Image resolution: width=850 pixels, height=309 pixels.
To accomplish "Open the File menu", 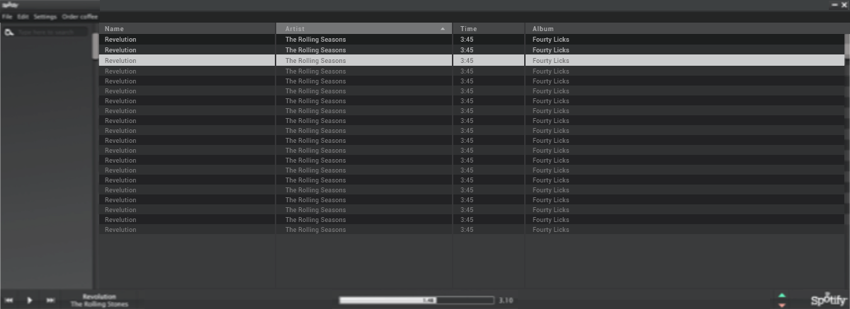I will pos(7,16).
